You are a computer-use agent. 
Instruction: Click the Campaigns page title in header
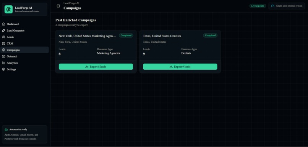(72, 8)
